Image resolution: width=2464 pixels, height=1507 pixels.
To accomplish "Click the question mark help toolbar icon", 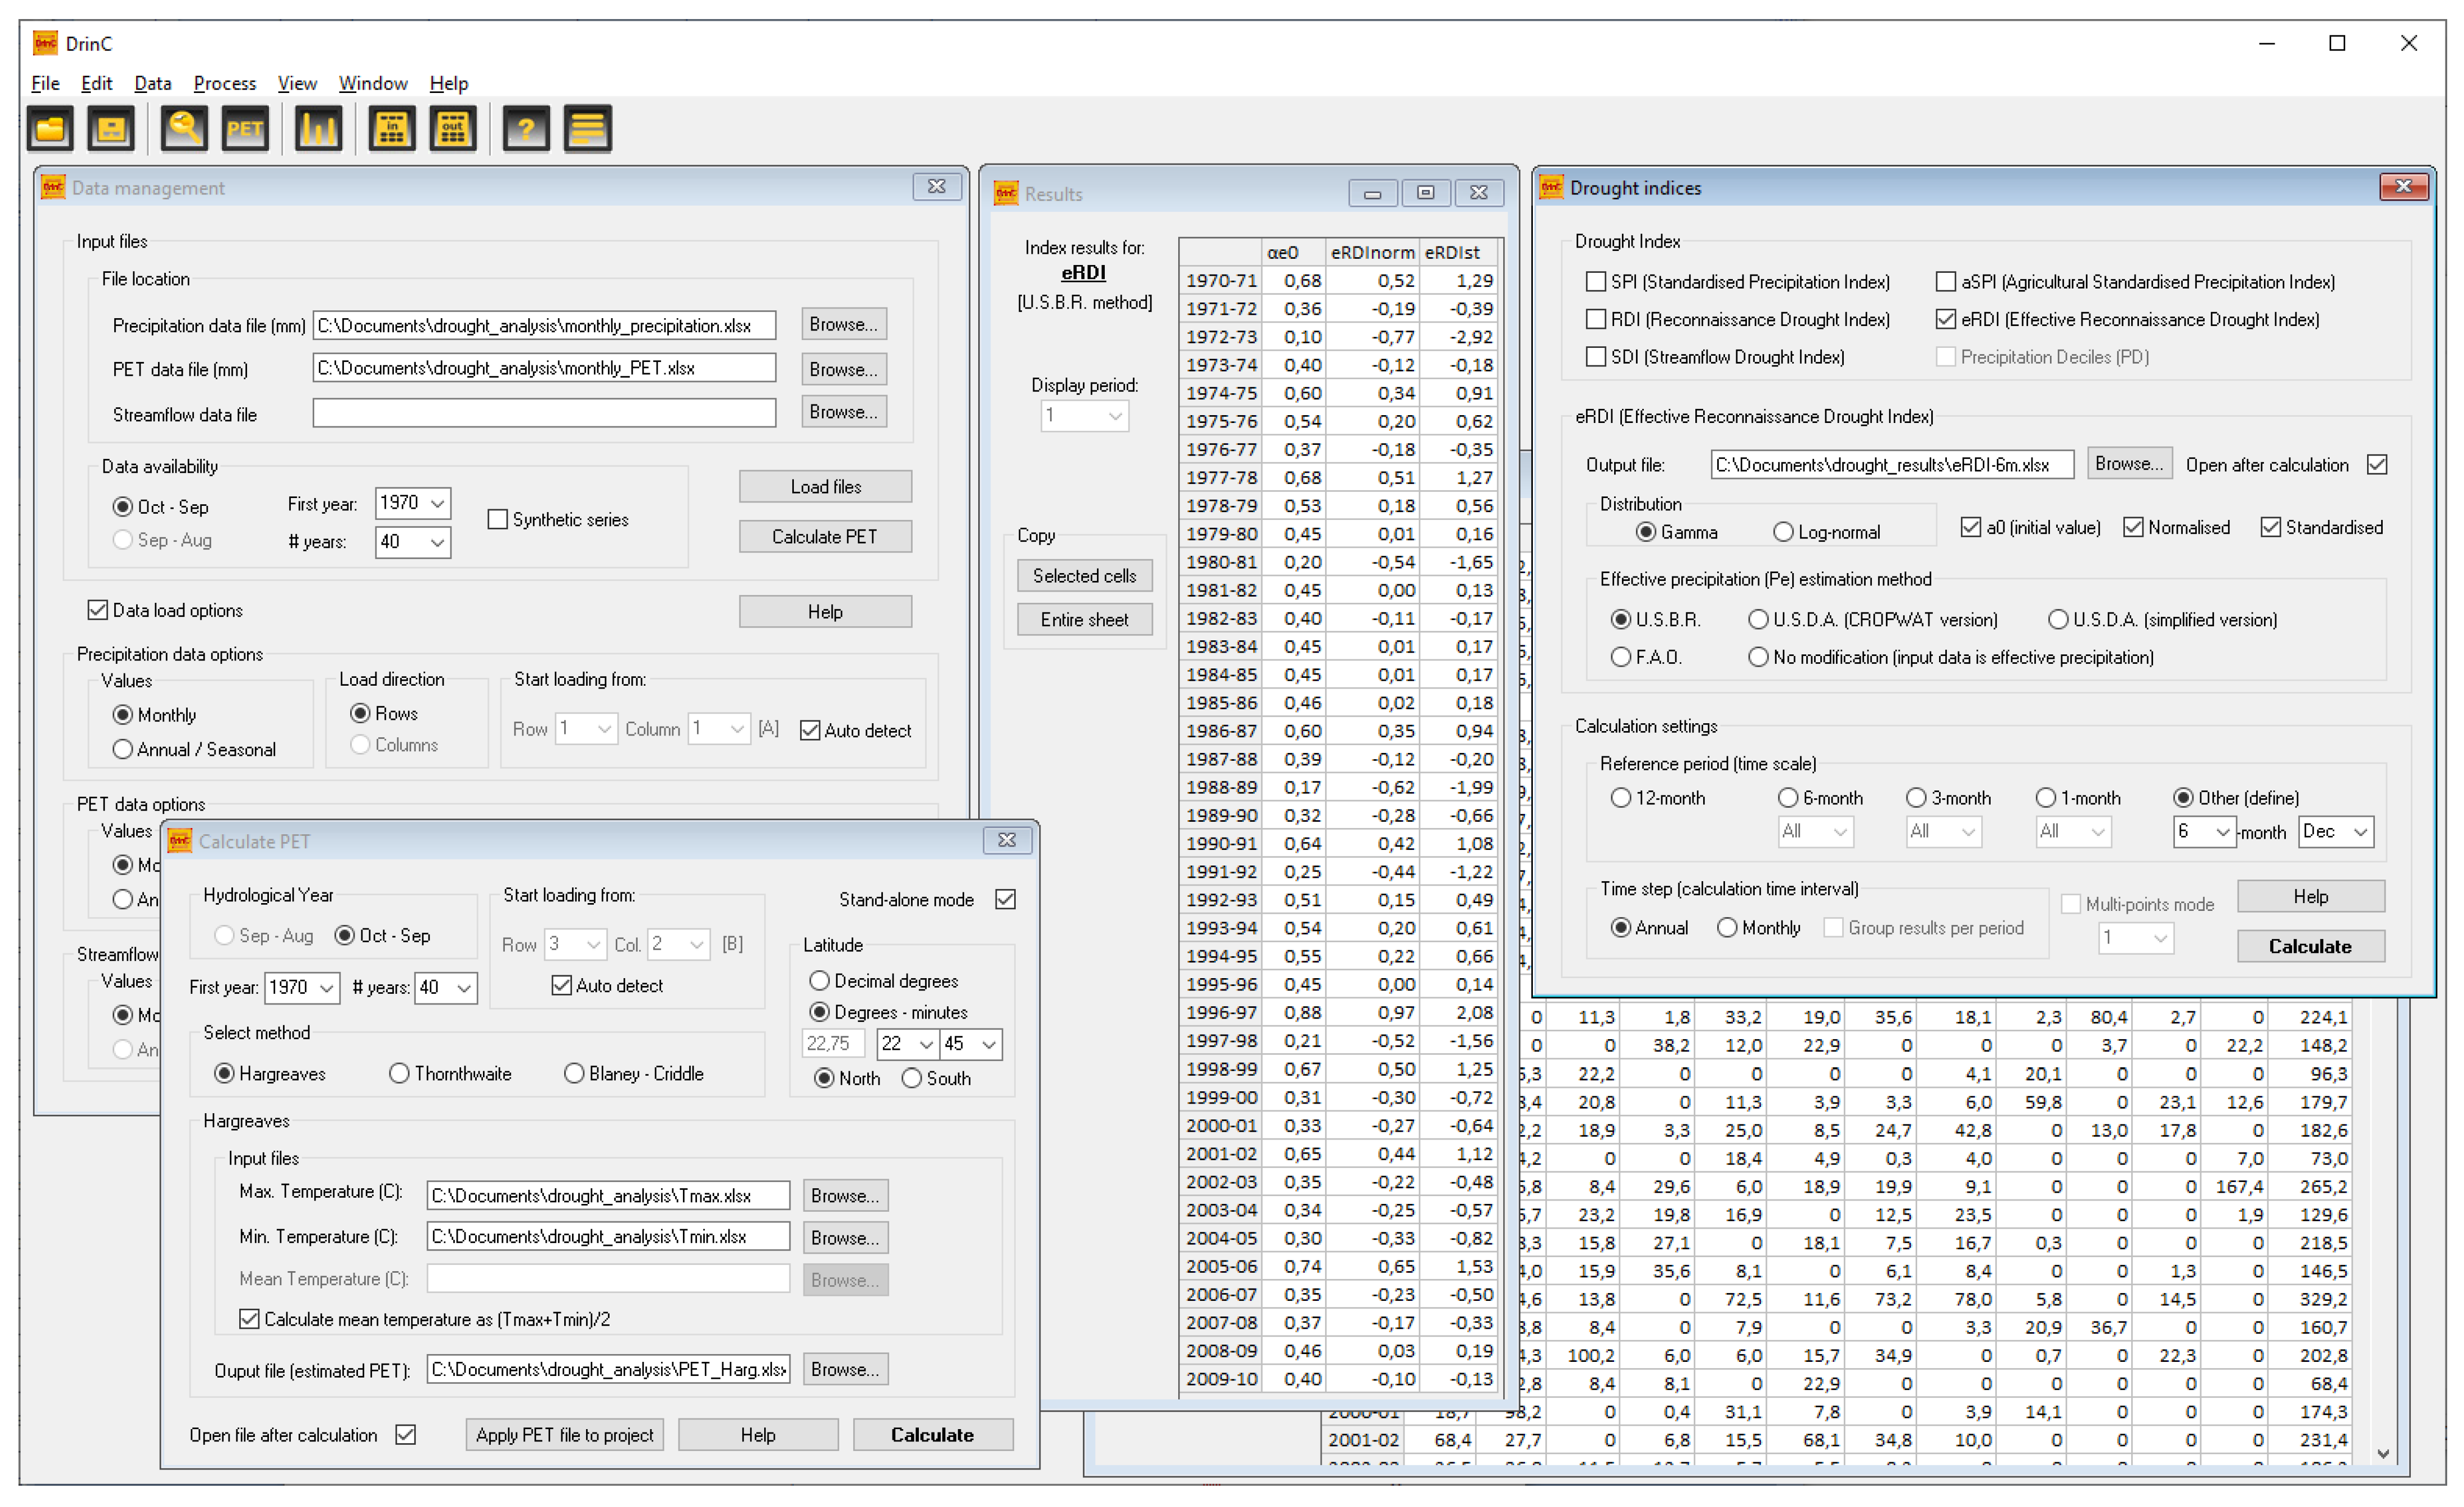I will pyautogui.click(x=526, y=129).
